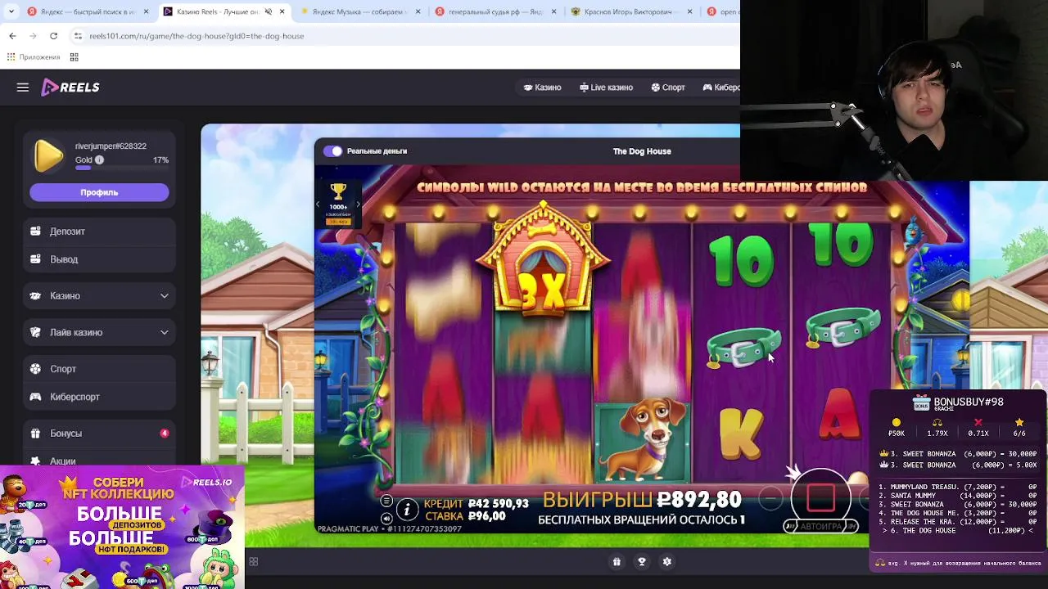Open the tab groups grid icon in the bookmarks bar
The width and height of the screenshot is (1048, 589).
pyautogui.click(x=74, y=57)
